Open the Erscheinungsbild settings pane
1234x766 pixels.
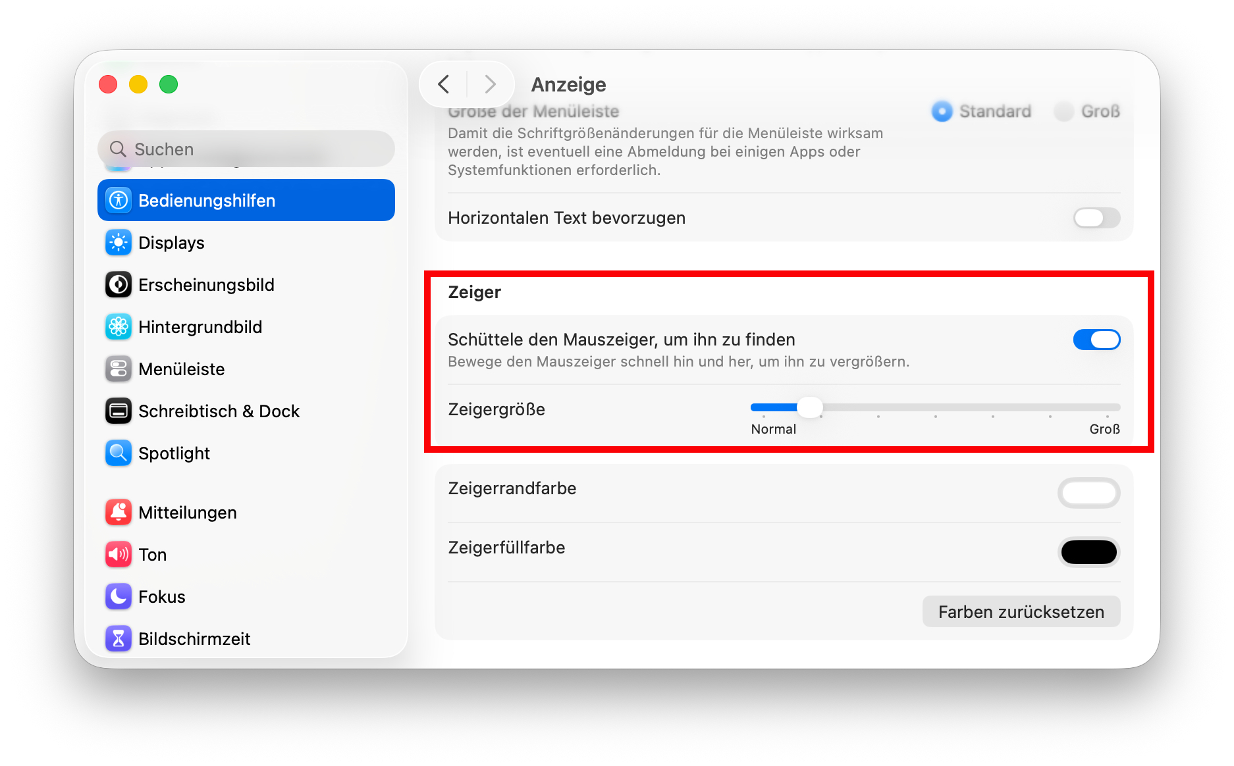pos(246,285)
